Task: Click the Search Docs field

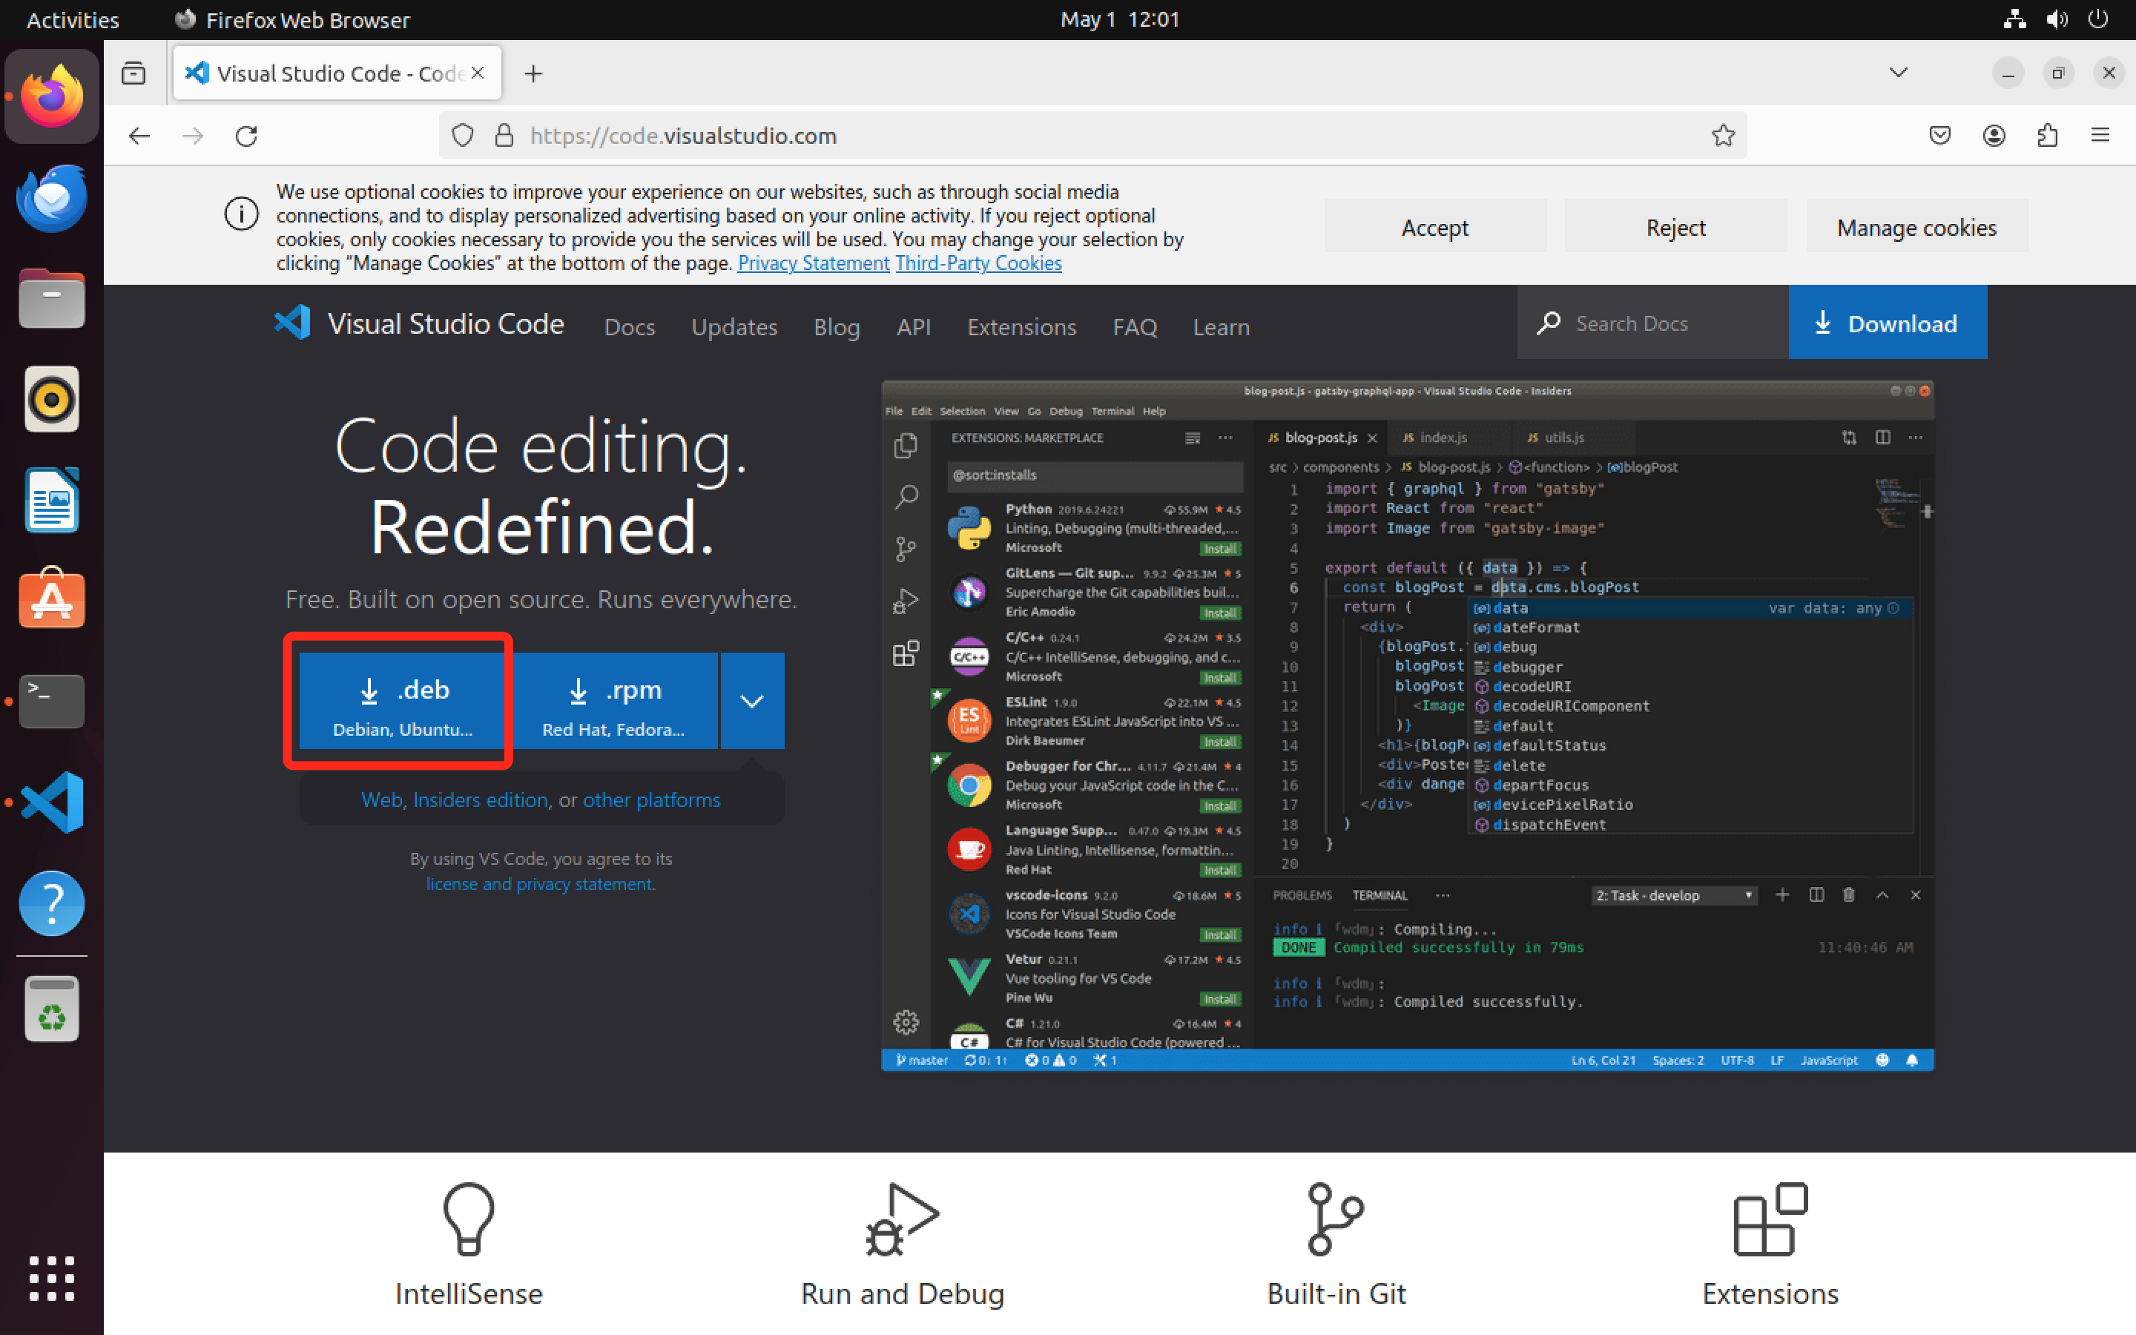Action: coord(1652,323)
